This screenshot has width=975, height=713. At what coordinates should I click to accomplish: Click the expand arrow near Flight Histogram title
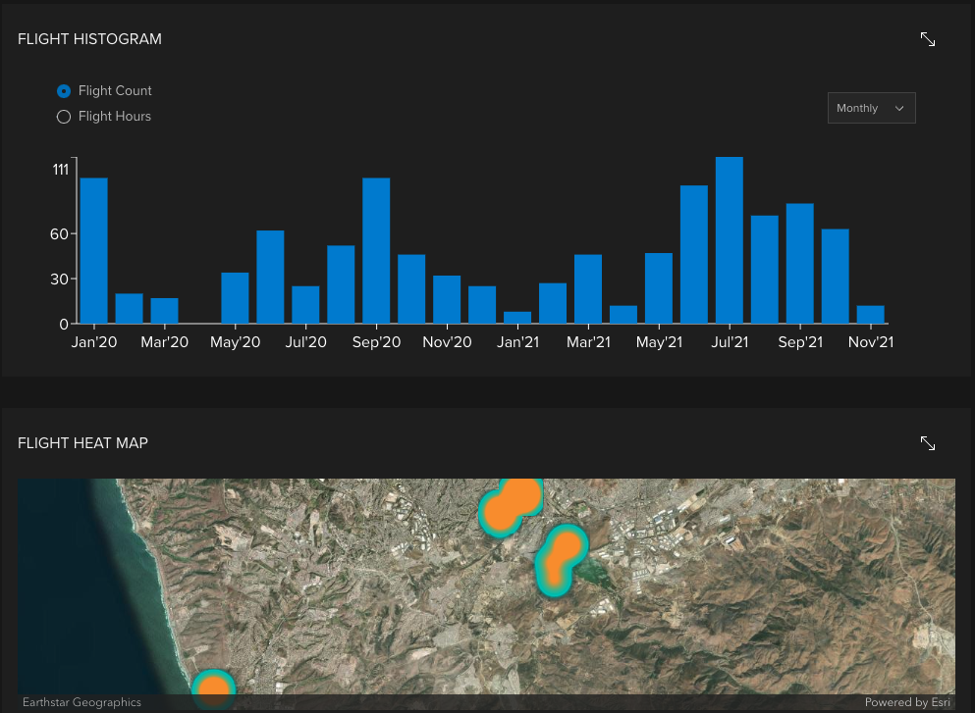coord(928,39)
